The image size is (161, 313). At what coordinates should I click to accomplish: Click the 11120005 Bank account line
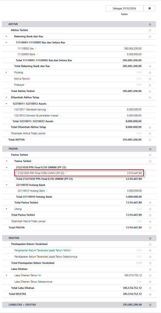80,54
